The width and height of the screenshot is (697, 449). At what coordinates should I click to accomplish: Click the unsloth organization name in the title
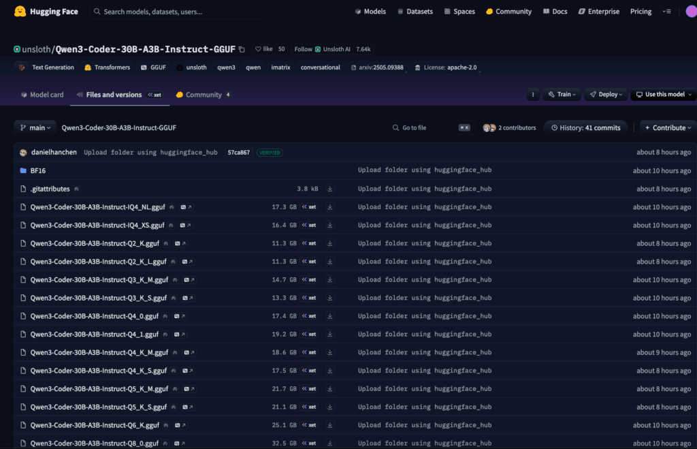tap(37, 49)
